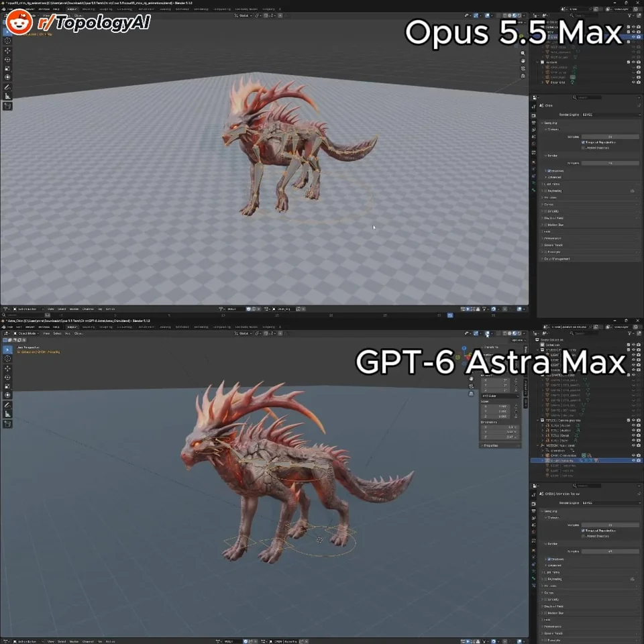This screenshot has width=644, height=644.
Task: Select the Rotate tool in the Opus window
Action: 7,60
